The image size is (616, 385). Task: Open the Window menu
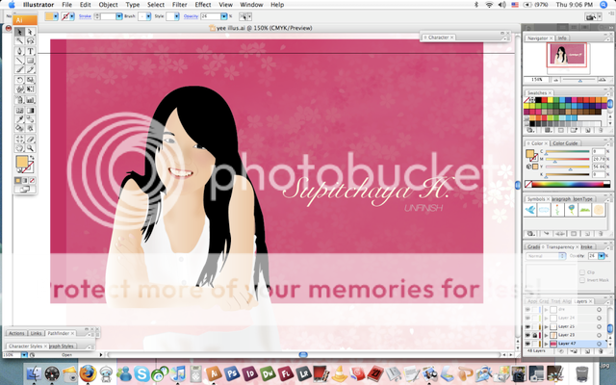pyautogui.click(x=251, y=5)
